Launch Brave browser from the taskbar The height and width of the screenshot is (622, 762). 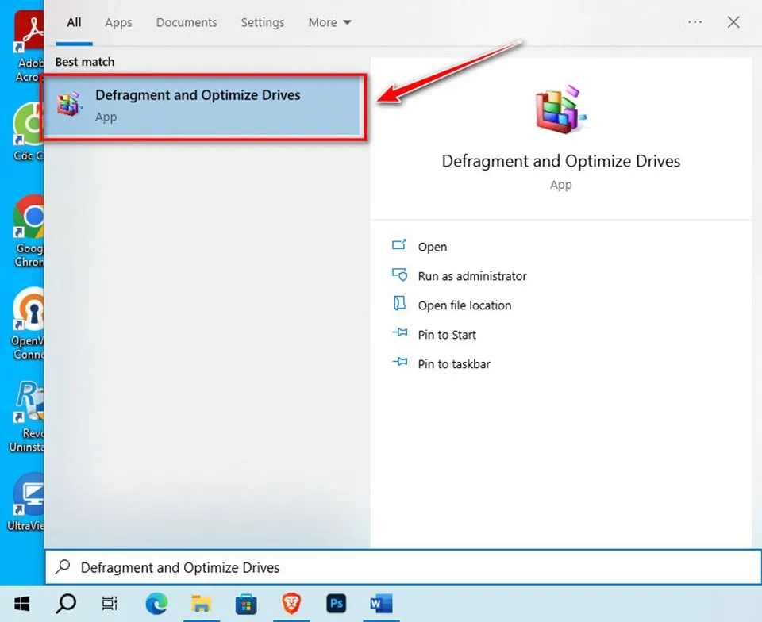click(x=292, y=604)
